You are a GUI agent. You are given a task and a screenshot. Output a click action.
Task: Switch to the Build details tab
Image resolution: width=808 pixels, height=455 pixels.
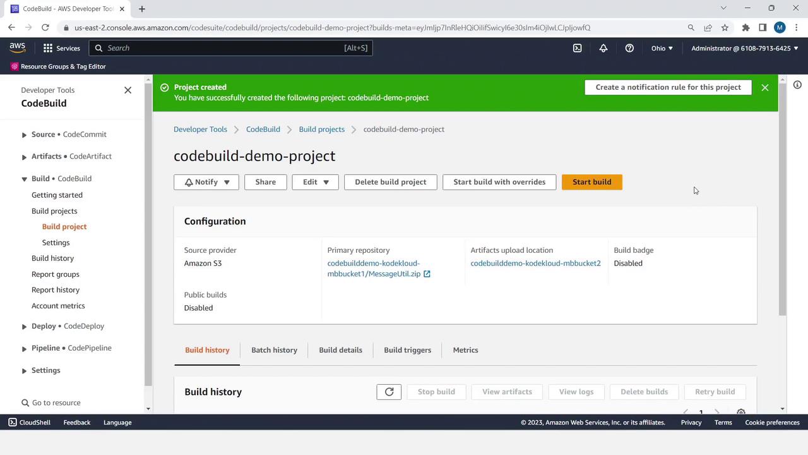pos(340,350)
